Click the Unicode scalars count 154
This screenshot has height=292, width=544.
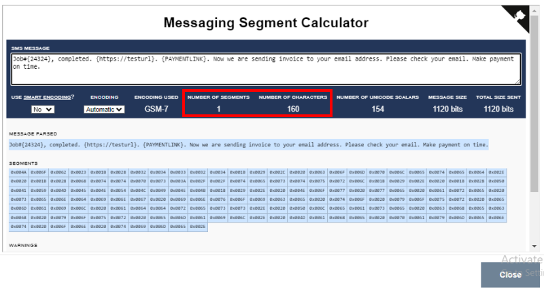pos(377,109)
